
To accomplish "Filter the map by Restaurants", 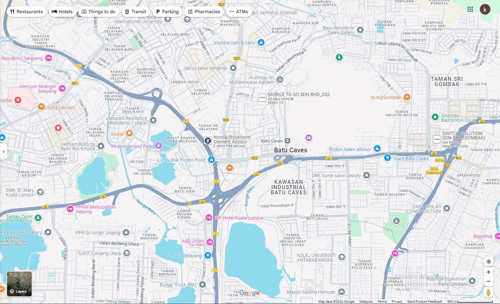I will tap(26, 12).
